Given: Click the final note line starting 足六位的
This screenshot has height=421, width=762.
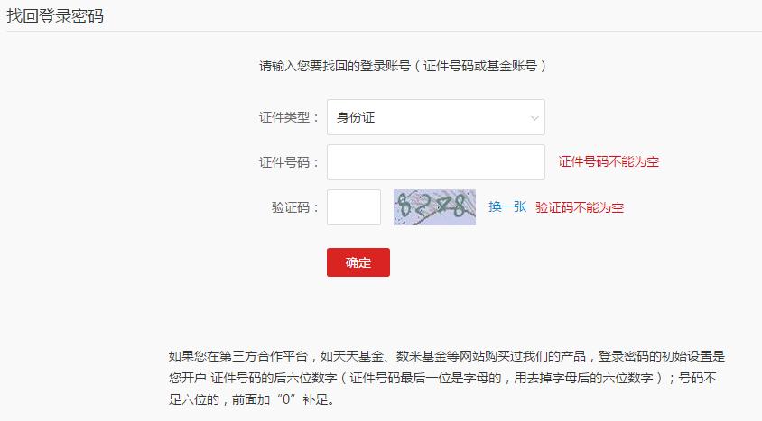Looking at the screenshot, I should click(251, 398).
